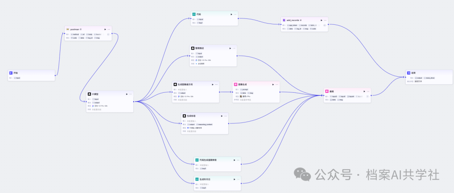Viewport: 454px width, 193px height.
Task: Select the 代码生成星期参数 node title
Action: coord(208,160)
